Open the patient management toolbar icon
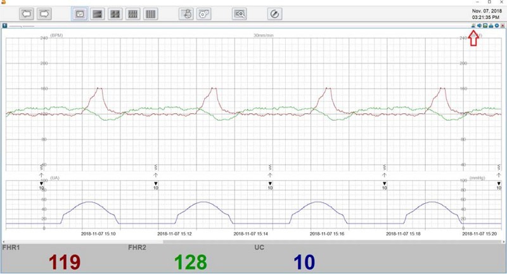Screen dimensions: 507x274 click(x=186, y=13)
